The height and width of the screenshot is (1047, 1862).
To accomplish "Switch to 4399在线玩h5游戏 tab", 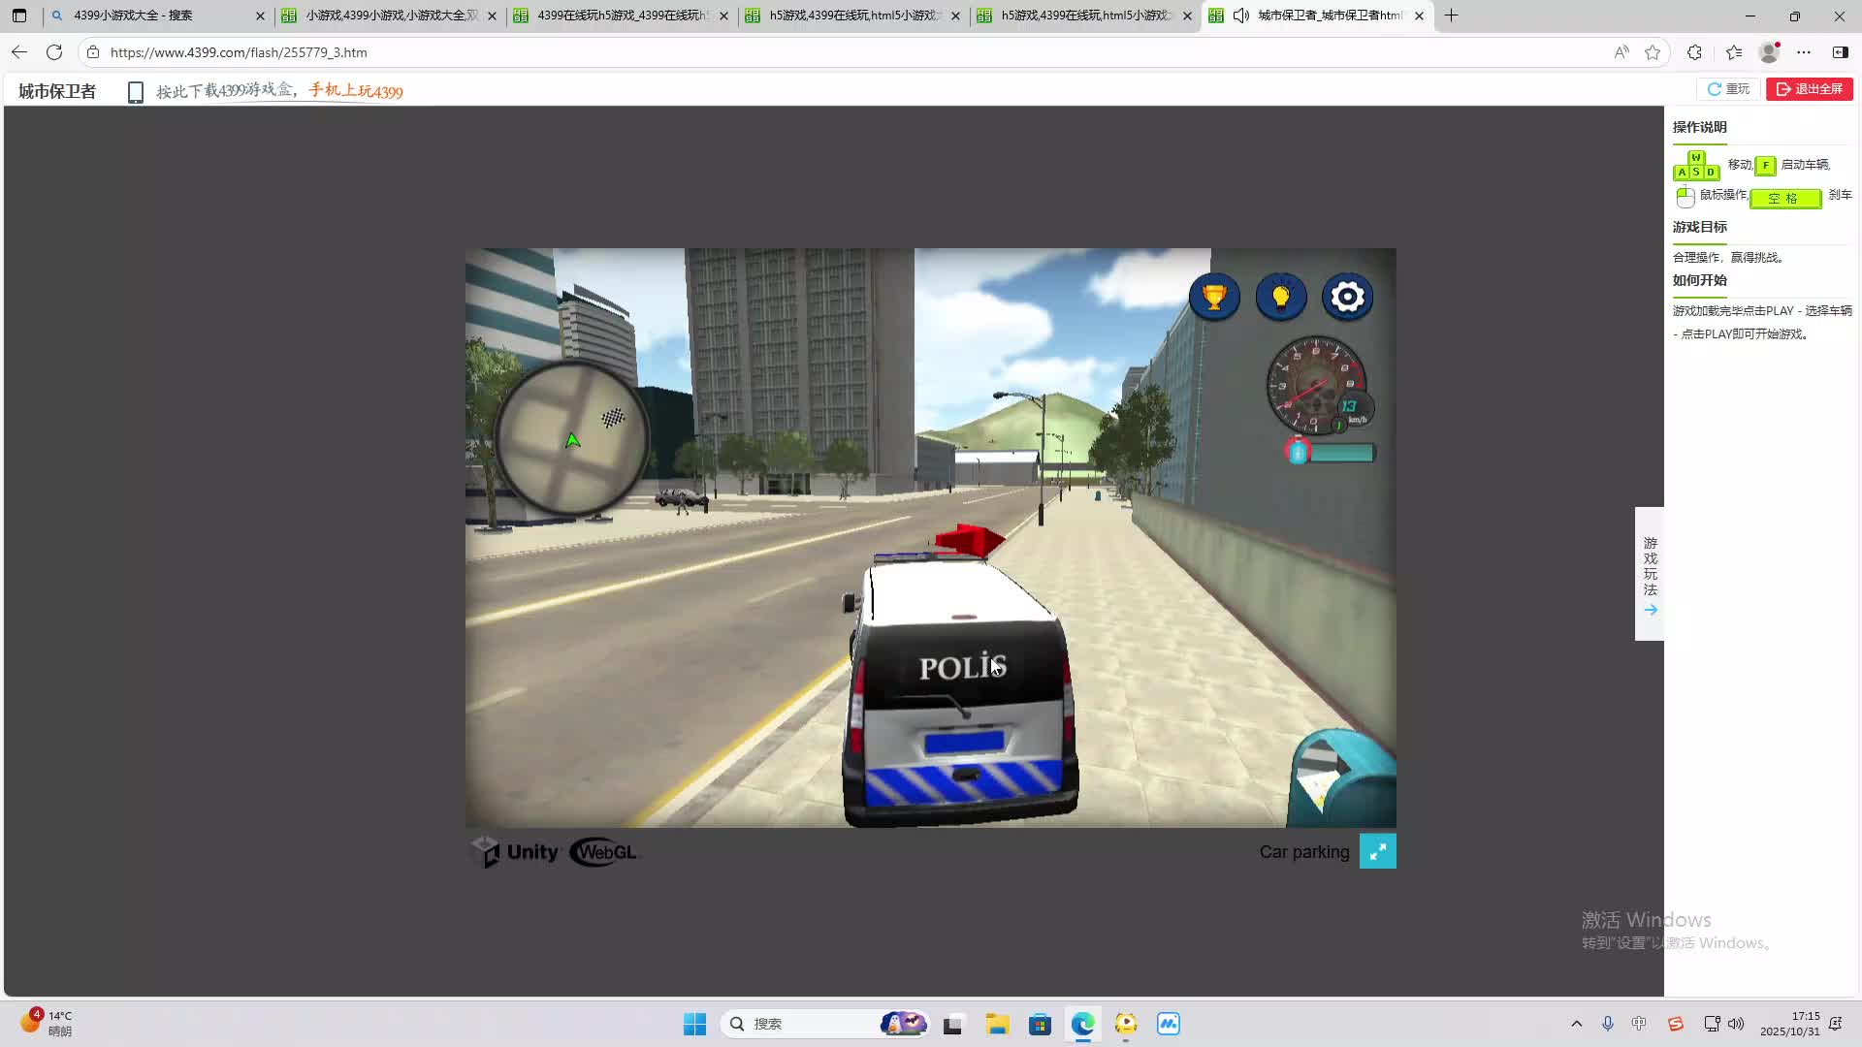I will pyautogui.click(x=621, y=16).
